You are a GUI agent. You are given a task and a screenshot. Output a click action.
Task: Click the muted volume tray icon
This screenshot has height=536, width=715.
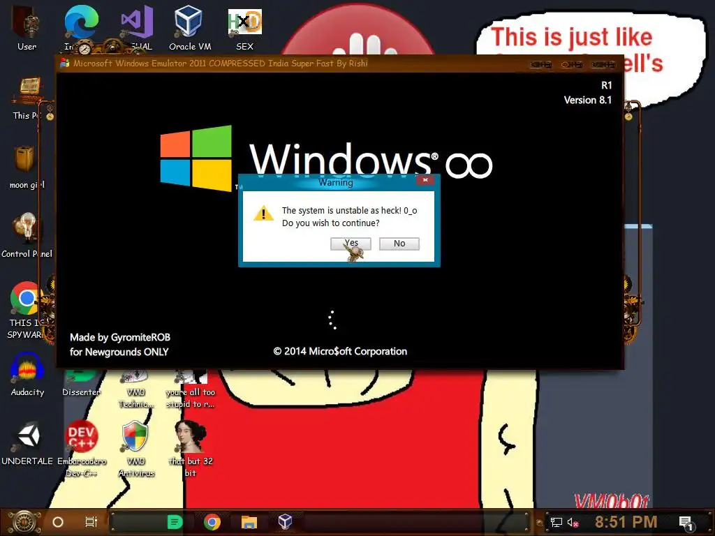[573, 522]
